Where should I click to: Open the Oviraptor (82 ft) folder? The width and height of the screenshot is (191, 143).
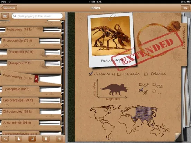pos(26,63)
